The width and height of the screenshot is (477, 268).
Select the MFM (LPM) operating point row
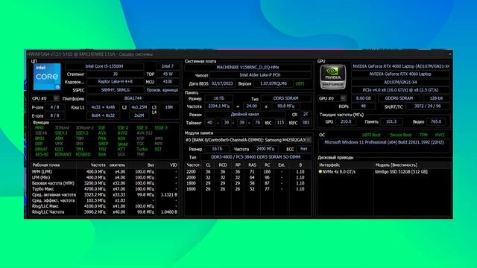(105, 172)
